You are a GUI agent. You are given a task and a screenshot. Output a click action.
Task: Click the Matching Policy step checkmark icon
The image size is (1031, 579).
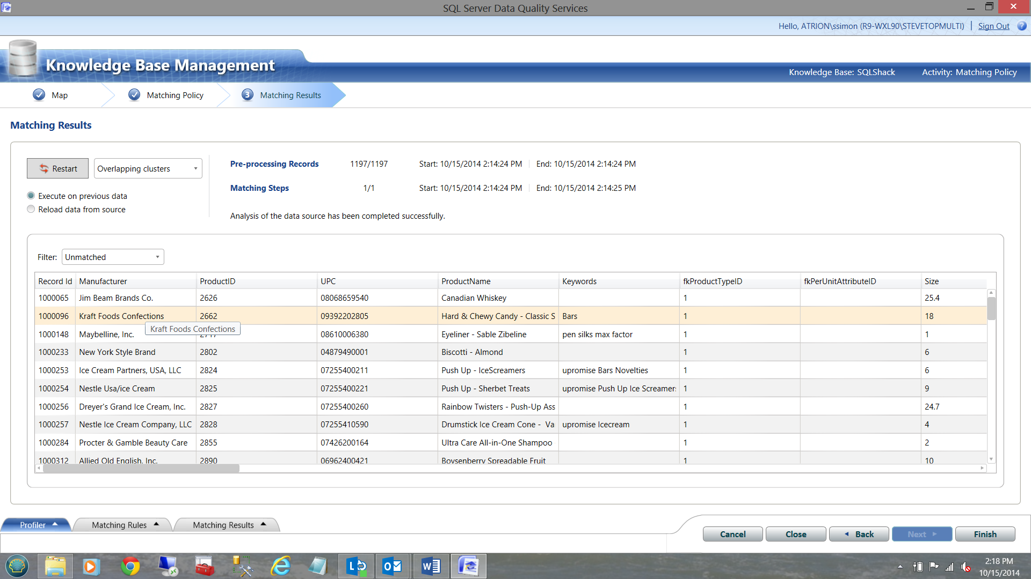click(134, 95)
